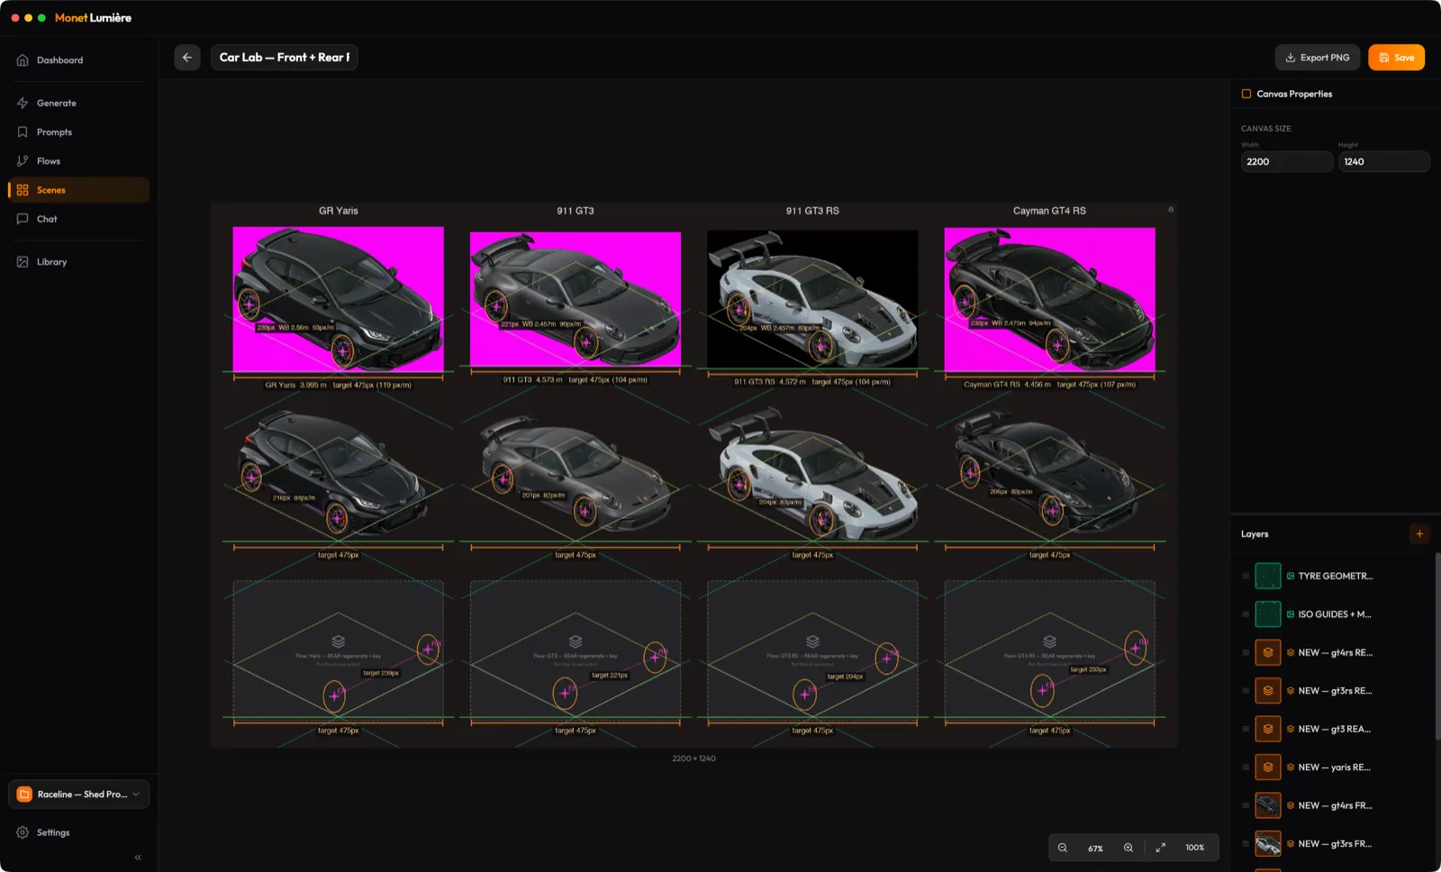Click the GR Yaris column heading
1441x872 pixels.
tap(339, 211)
